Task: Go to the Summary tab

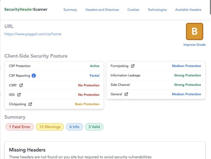Action: click(x=70, y=10)
